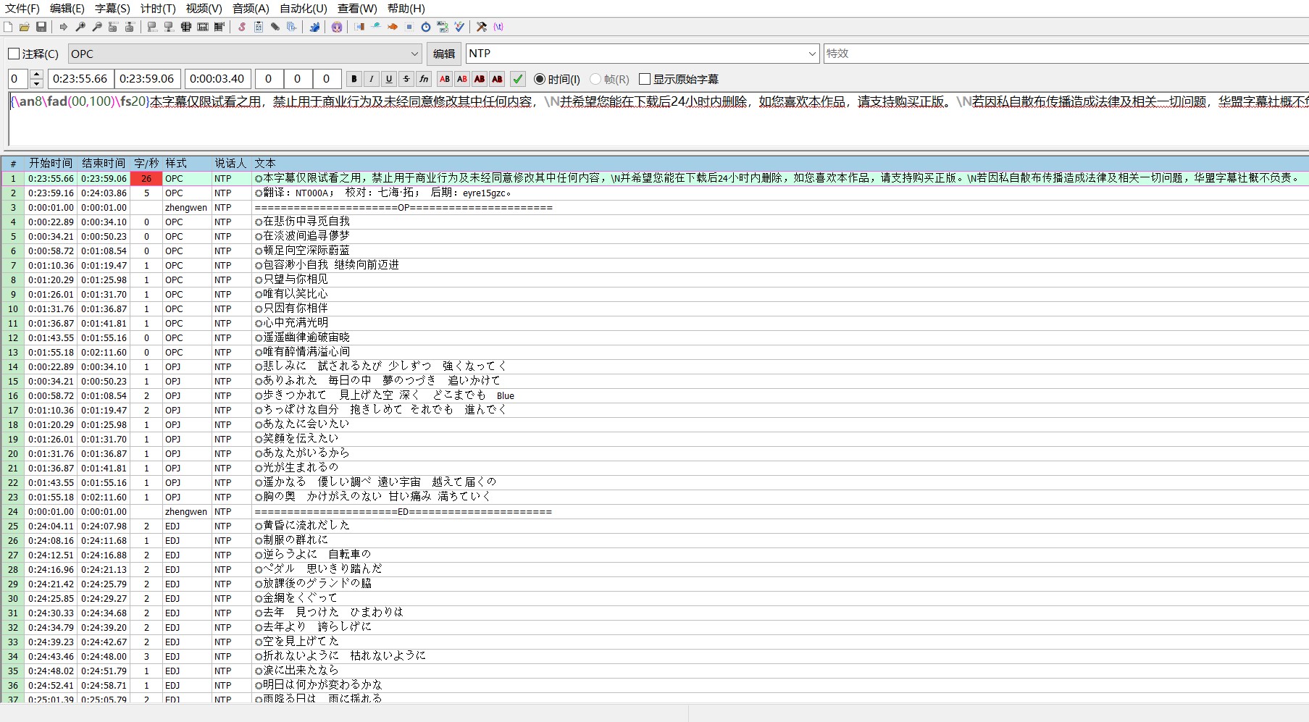
Task: Zoom out the video with the magnifier minus
Action: 97,27
